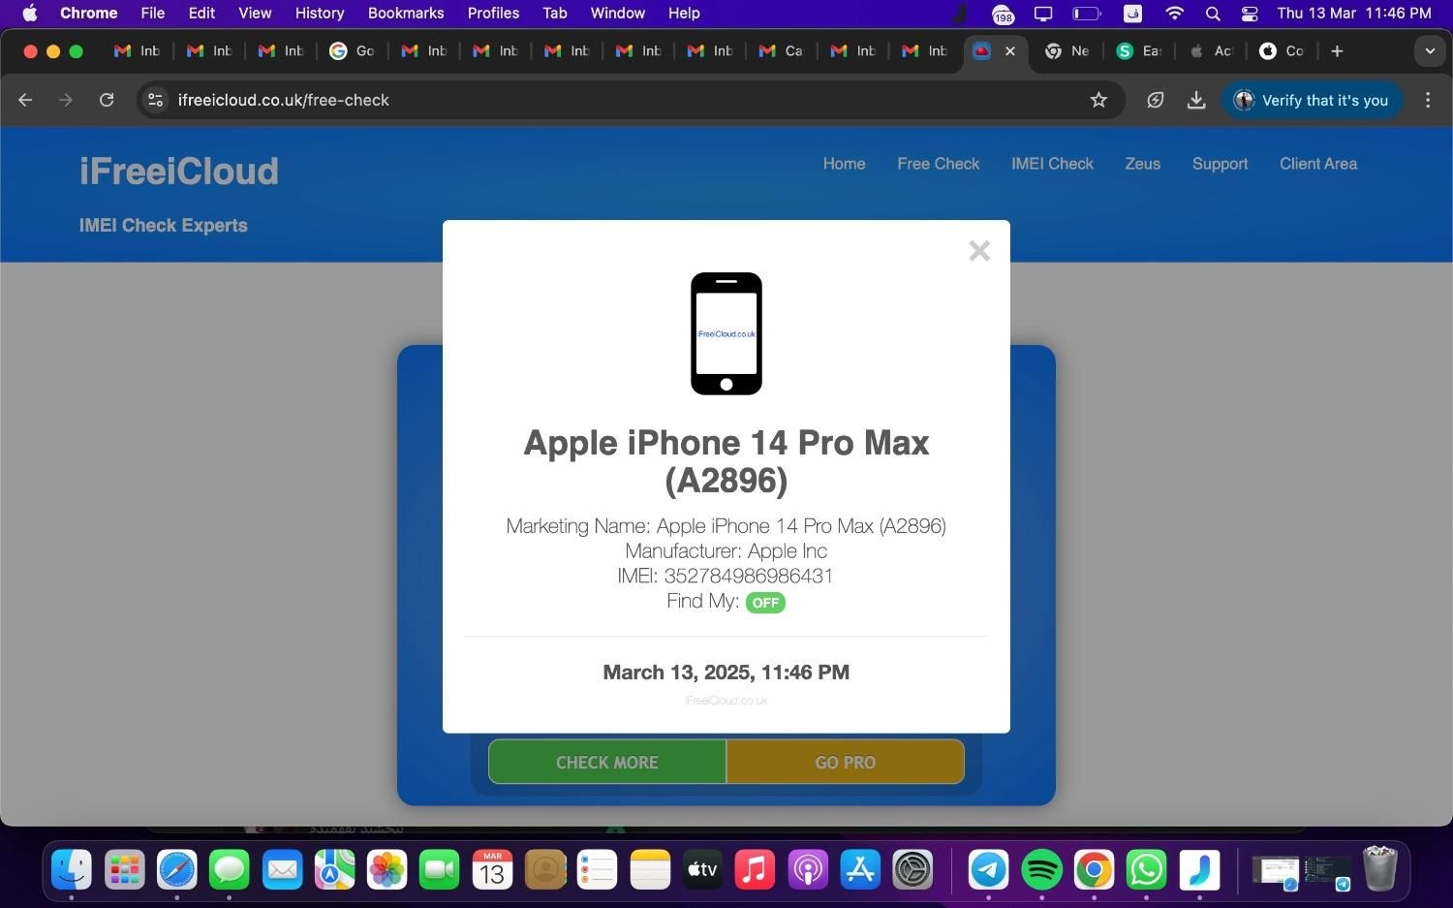Switch keyboard input source icon

tap(1132, 14)
